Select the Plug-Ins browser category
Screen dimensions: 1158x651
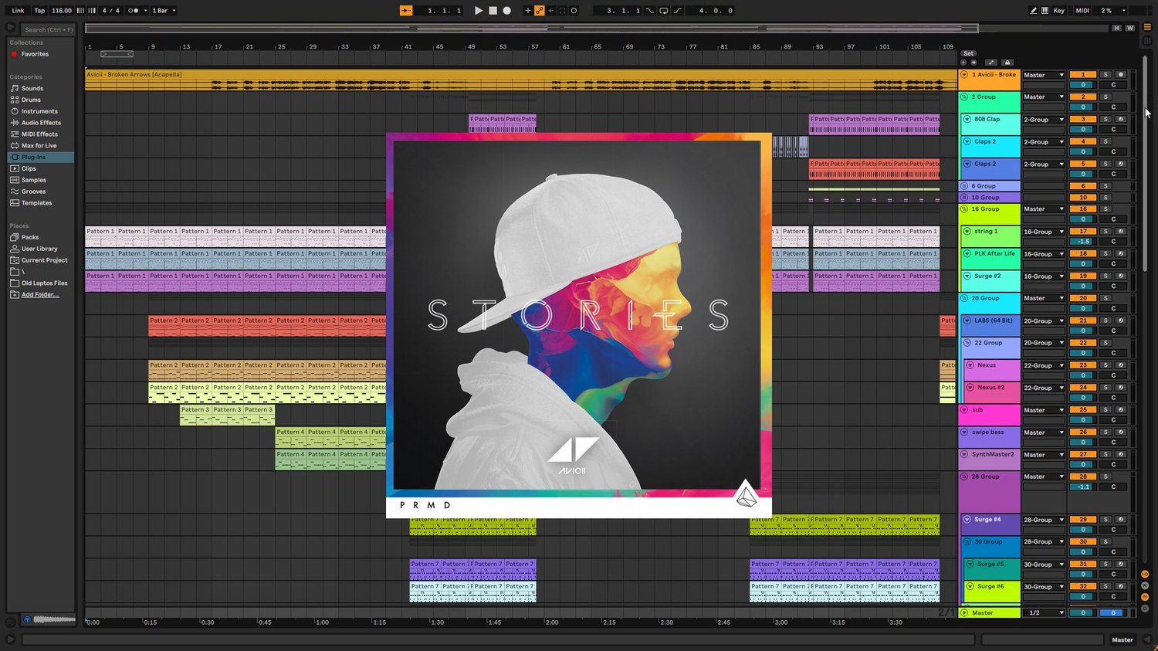pos(41,157)
